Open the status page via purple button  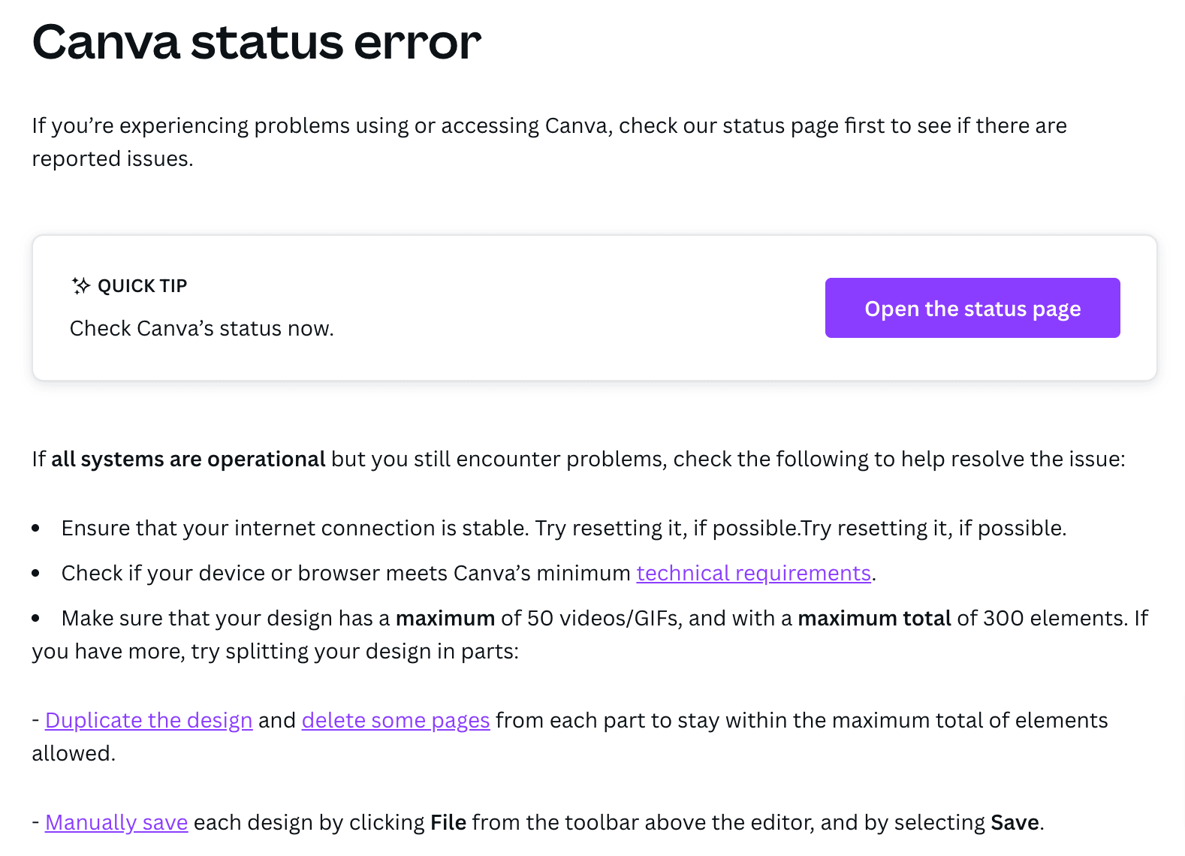click(x=972, y=308)
